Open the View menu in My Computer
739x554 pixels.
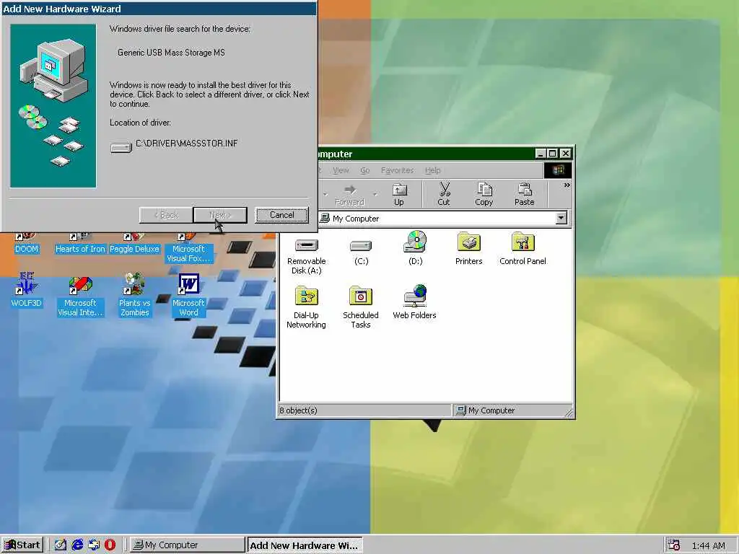341,170
